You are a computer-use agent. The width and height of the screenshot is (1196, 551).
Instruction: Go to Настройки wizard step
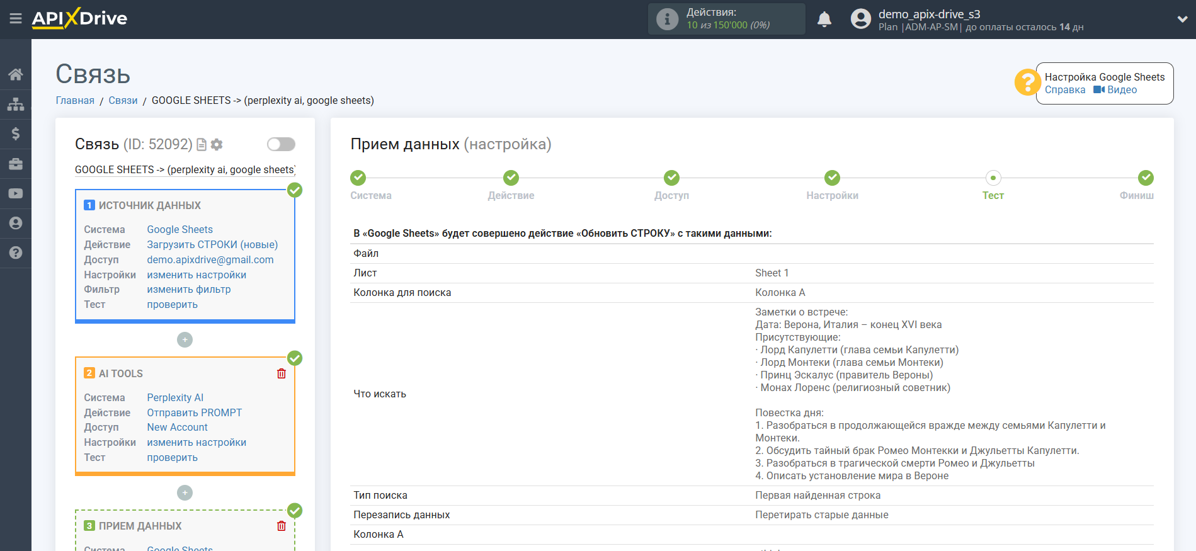tap(832, 178)
